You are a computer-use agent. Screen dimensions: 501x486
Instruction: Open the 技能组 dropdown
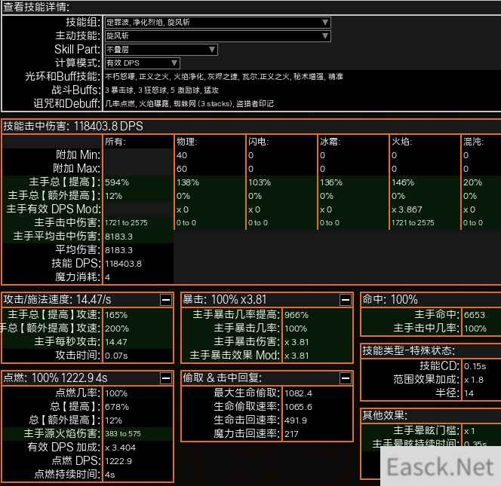[217, 22]
